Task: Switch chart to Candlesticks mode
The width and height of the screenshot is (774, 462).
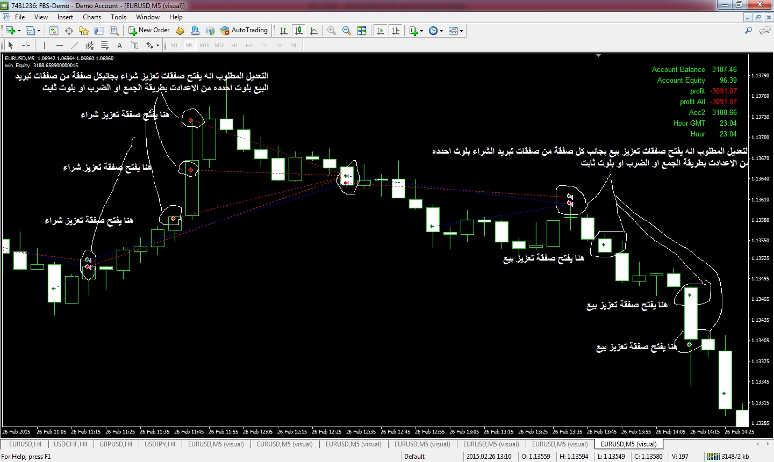Action: [299, 31]
